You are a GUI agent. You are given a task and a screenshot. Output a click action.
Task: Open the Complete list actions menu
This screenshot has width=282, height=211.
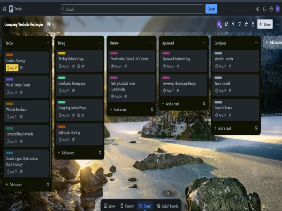(256, 43)
